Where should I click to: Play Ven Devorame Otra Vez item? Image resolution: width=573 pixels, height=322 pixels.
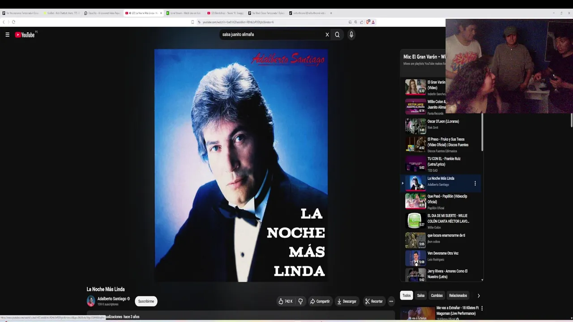click(441, 258)
